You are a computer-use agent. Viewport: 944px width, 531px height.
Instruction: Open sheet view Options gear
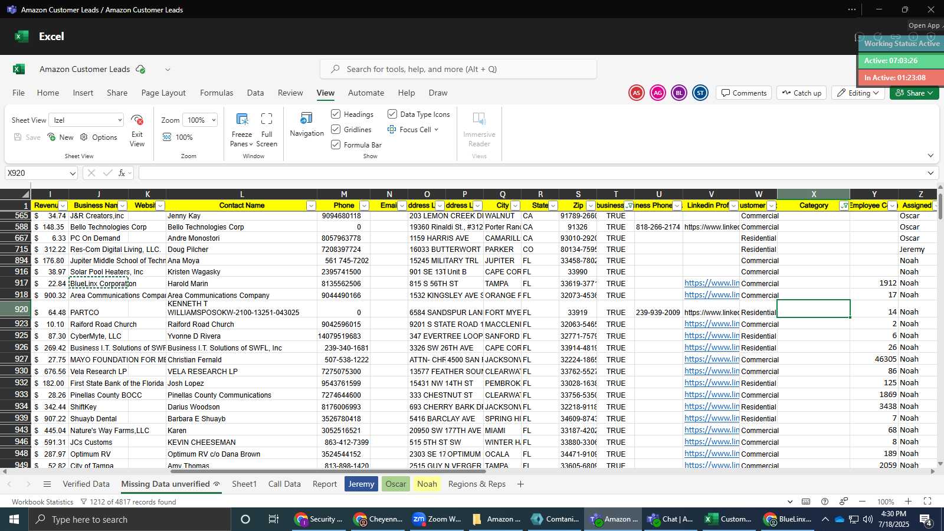(x=99, y=137)
